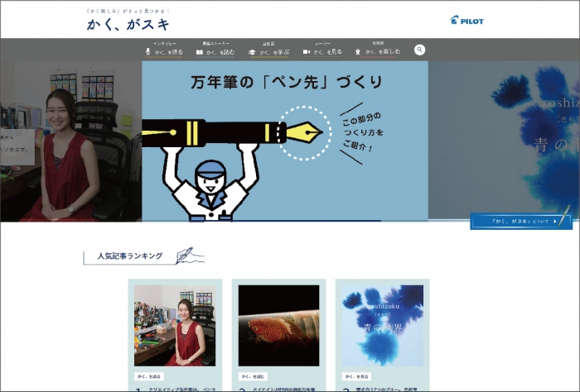Open the かく、を読む story menu item

coord(220,52)
